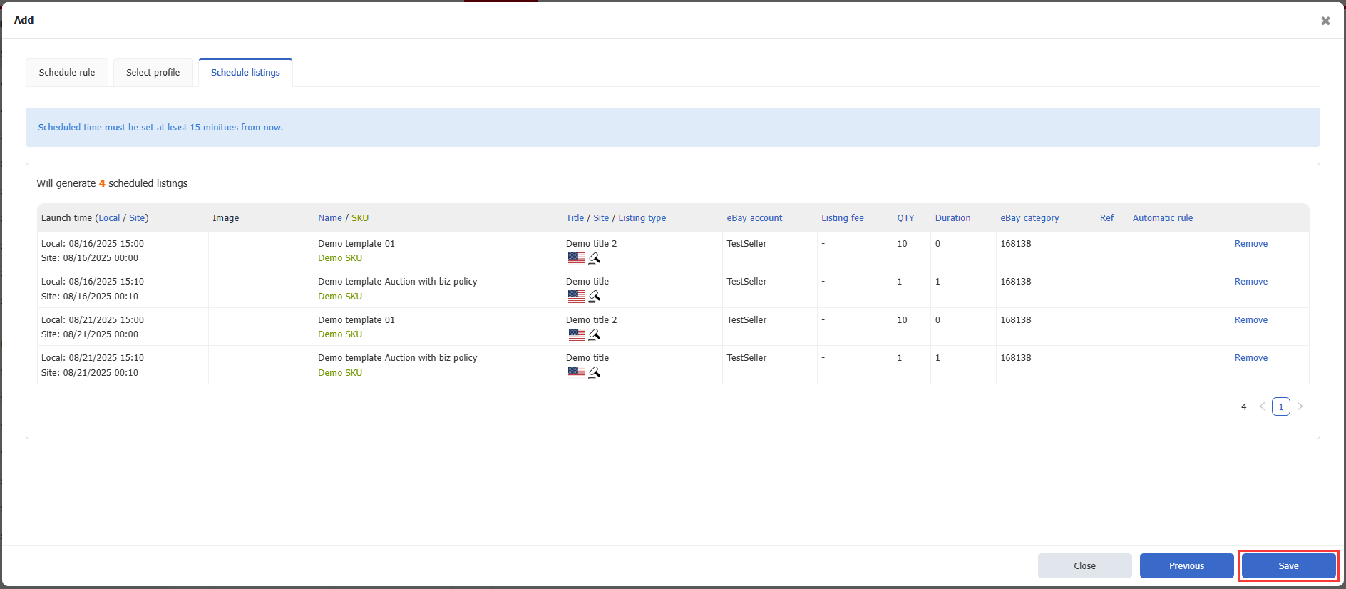Sort by eBay account header

click(x=754, y=218)
